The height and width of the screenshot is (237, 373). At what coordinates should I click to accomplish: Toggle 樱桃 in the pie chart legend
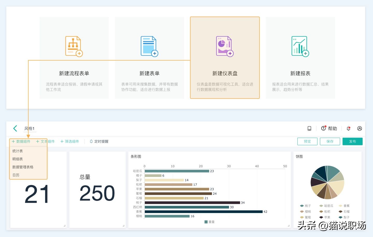[x=305, y=212]
